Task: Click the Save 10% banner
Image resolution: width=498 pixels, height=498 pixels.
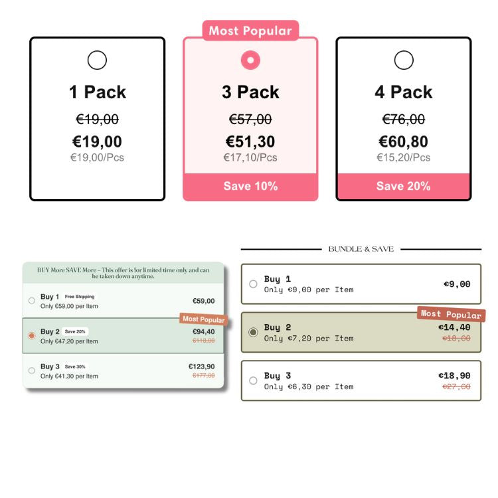Action: tap(250, 186)
